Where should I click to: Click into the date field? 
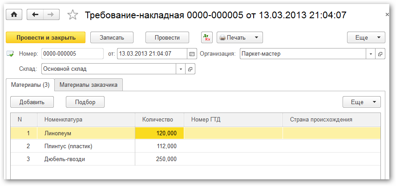click(x=152, y=54)
